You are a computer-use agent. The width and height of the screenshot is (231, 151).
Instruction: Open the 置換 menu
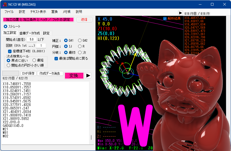pyautogui.click(x=54, y=12)
